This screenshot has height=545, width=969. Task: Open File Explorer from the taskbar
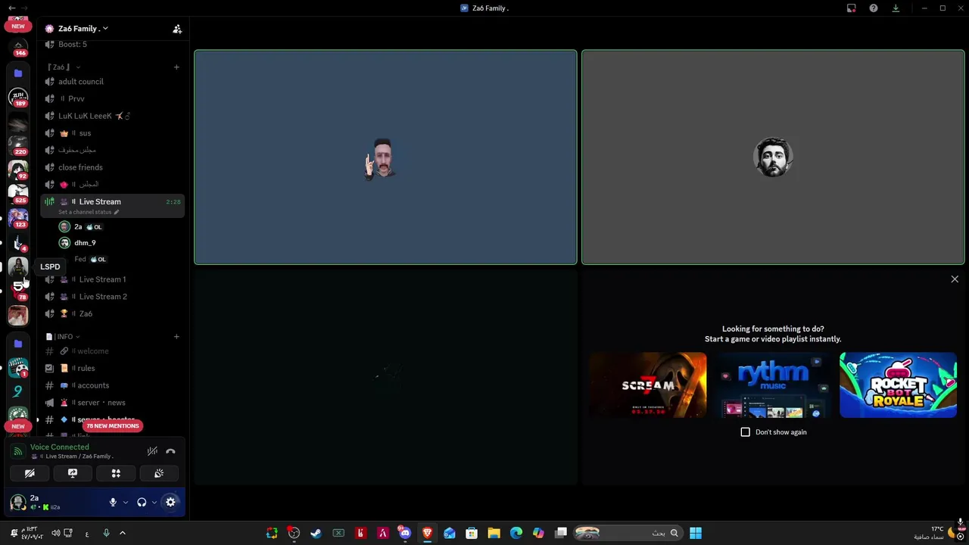pyautogui.click(x=494, y=533)
